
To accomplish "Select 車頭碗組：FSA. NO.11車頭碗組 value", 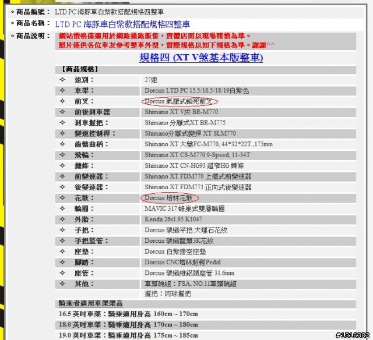I will (191, 284).
